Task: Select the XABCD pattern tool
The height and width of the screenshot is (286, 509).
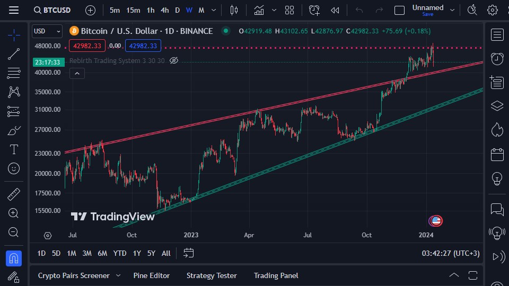Action: 14,92
